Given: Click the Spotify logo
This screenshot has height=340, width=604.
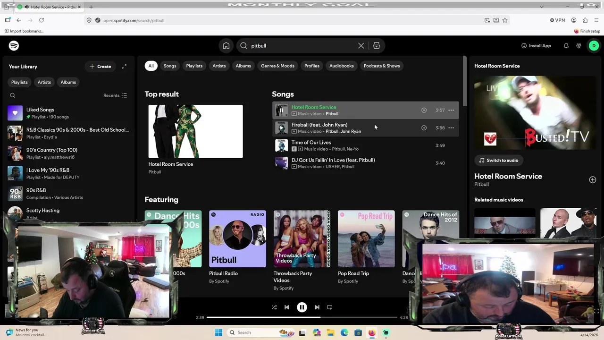Looking at the screenshot, I should point(14,46).
